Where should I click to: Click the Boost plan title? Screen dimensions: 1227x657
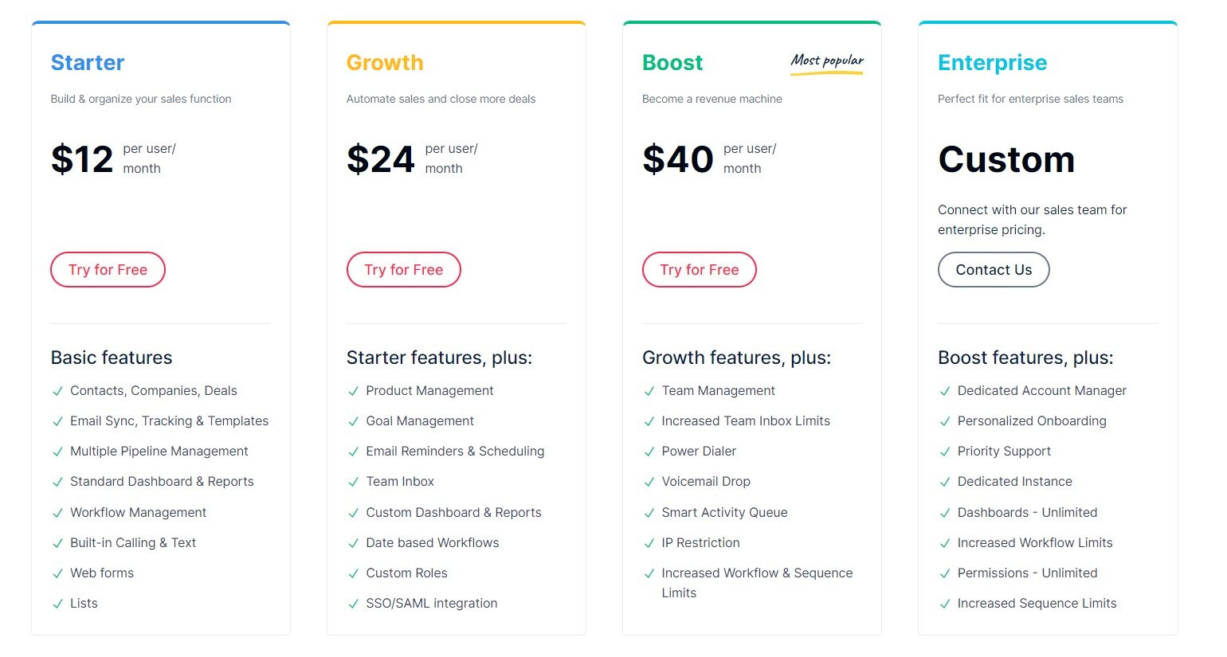(x=672, y=63)
